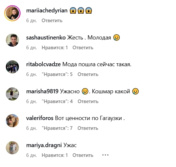
Task: Open ritabolcvadze's avatar
Action: point(12,67)
